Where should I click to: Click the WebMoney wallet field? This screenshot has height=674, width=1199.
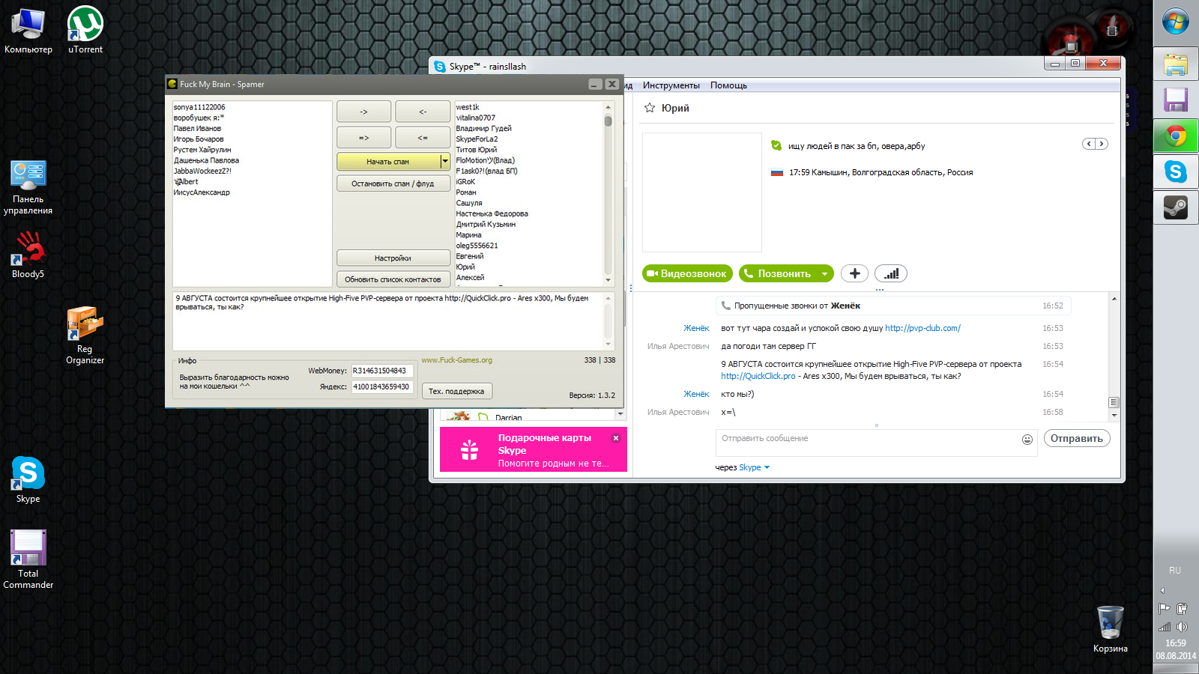point(382,371)
